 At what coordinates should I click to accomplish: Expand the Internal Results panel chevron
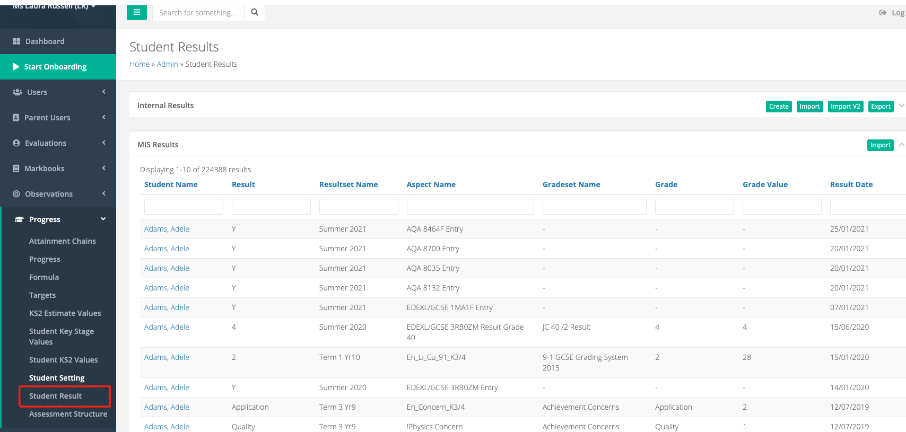[x=901, y=105]
